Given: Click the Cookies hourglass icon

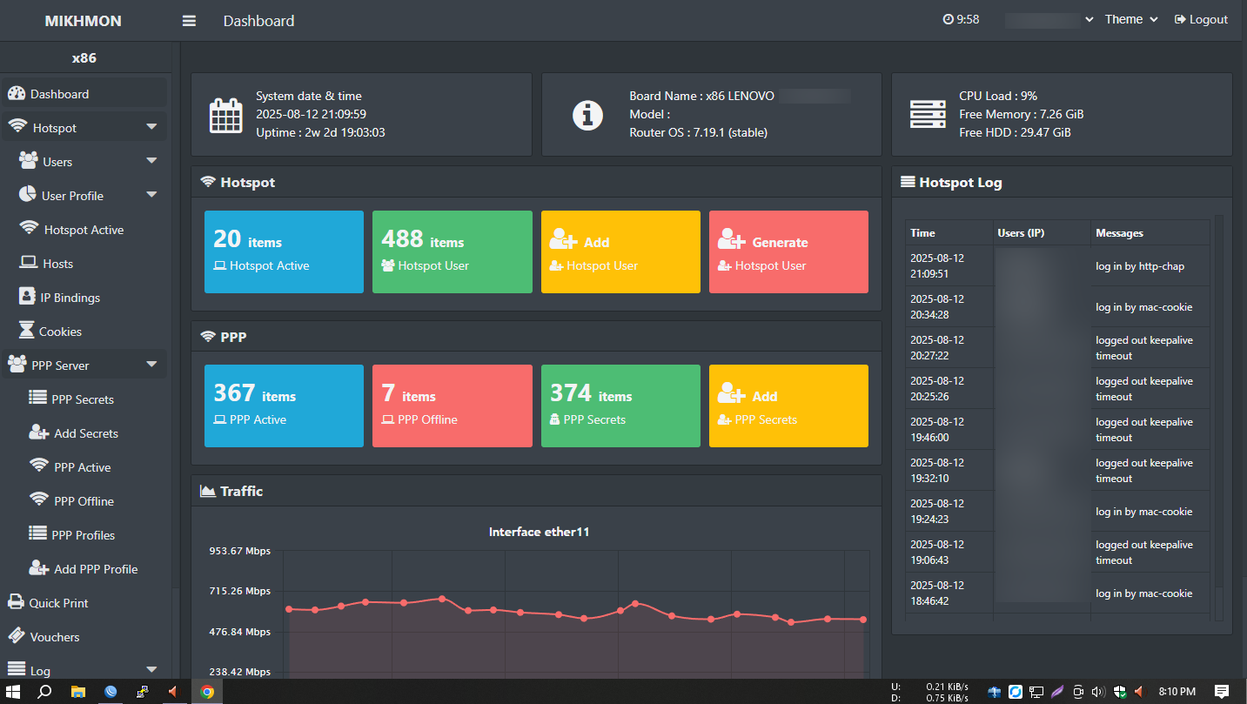Looking at the screenshot, I should pyautogui.click(x=26, y=332).
